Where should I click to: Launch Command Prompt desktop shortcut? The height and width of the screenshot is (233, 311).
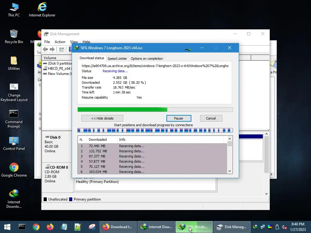pos(14,119)
